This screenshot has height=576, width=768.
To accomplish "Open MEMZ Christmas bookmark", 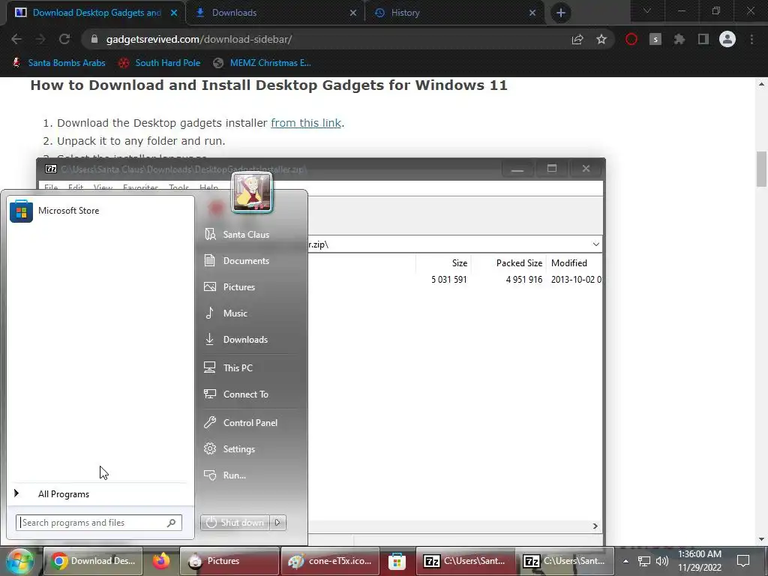I will [x=262, y=63].
